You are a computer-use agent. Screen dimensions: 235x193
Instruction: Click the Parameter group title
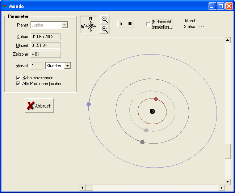point(18,16)
